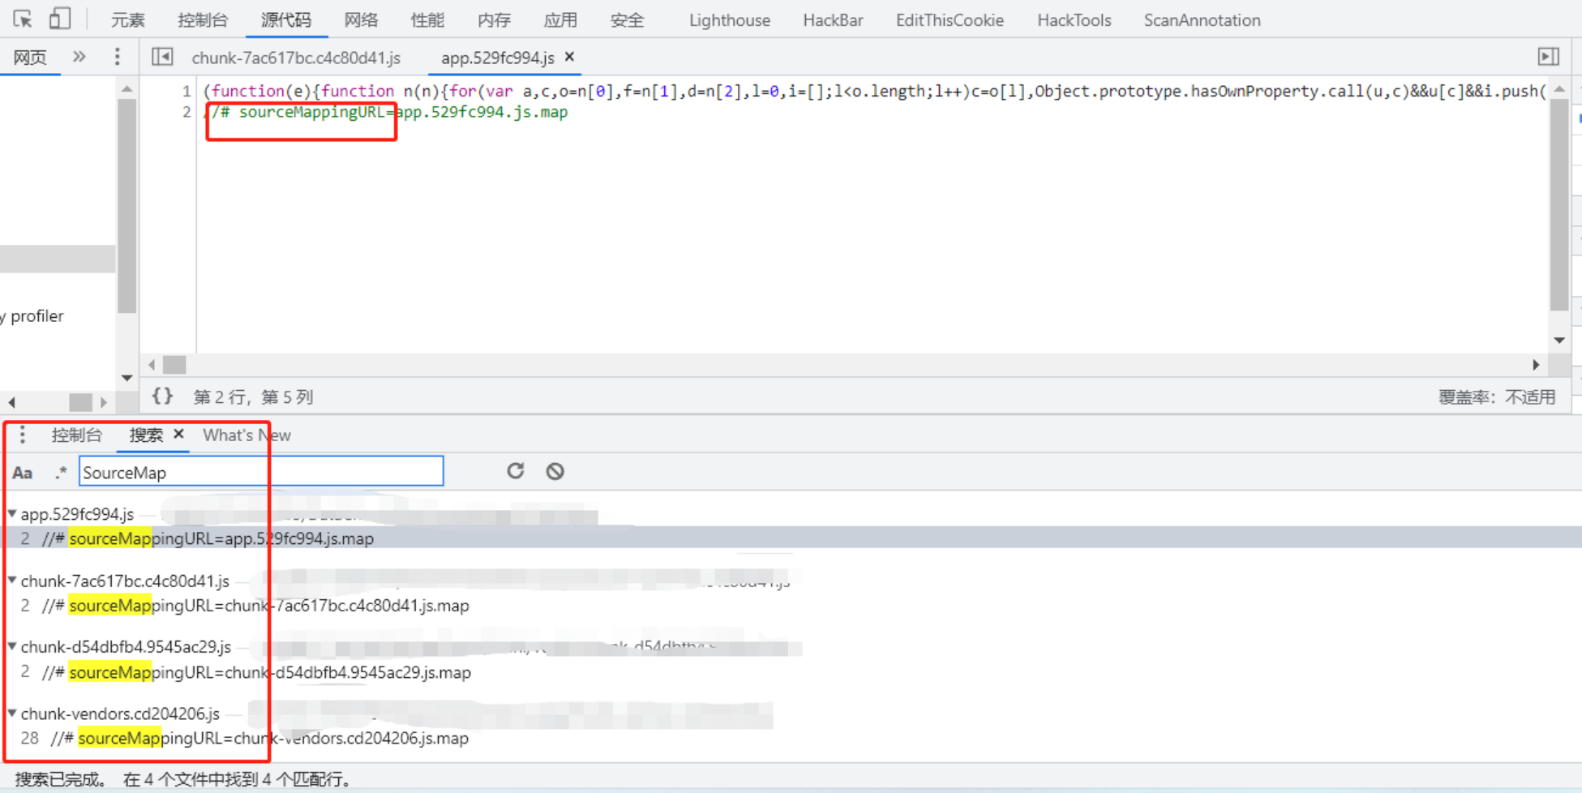Toggle regular expression search option

coord(61,472)
